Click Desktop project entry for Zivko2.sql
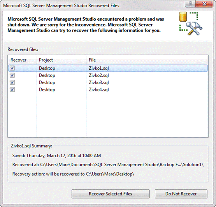Image resolution: width=216 pixels, height=207 pixels. click(47, 75)
